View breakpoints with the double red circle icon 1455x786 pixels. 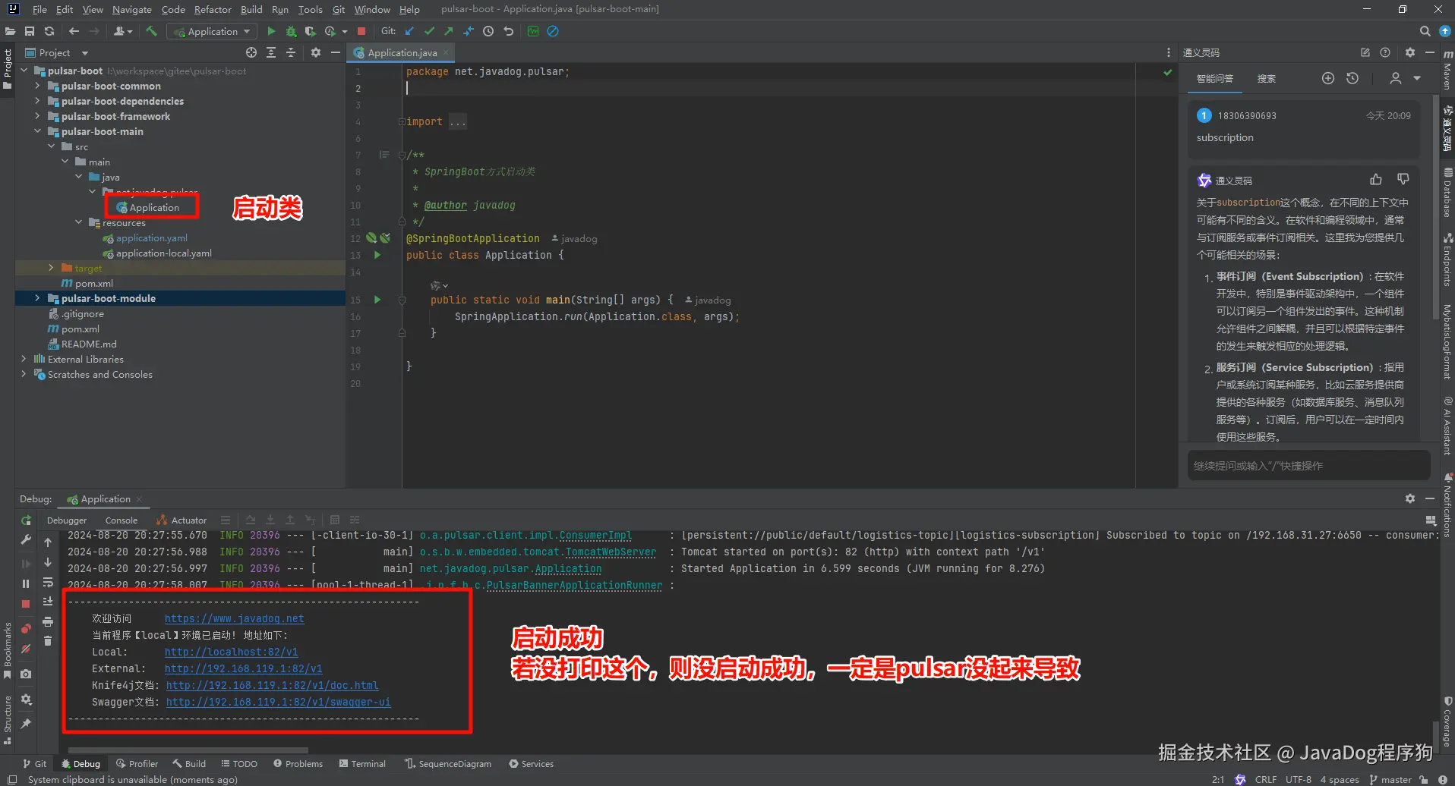point(26,628)
